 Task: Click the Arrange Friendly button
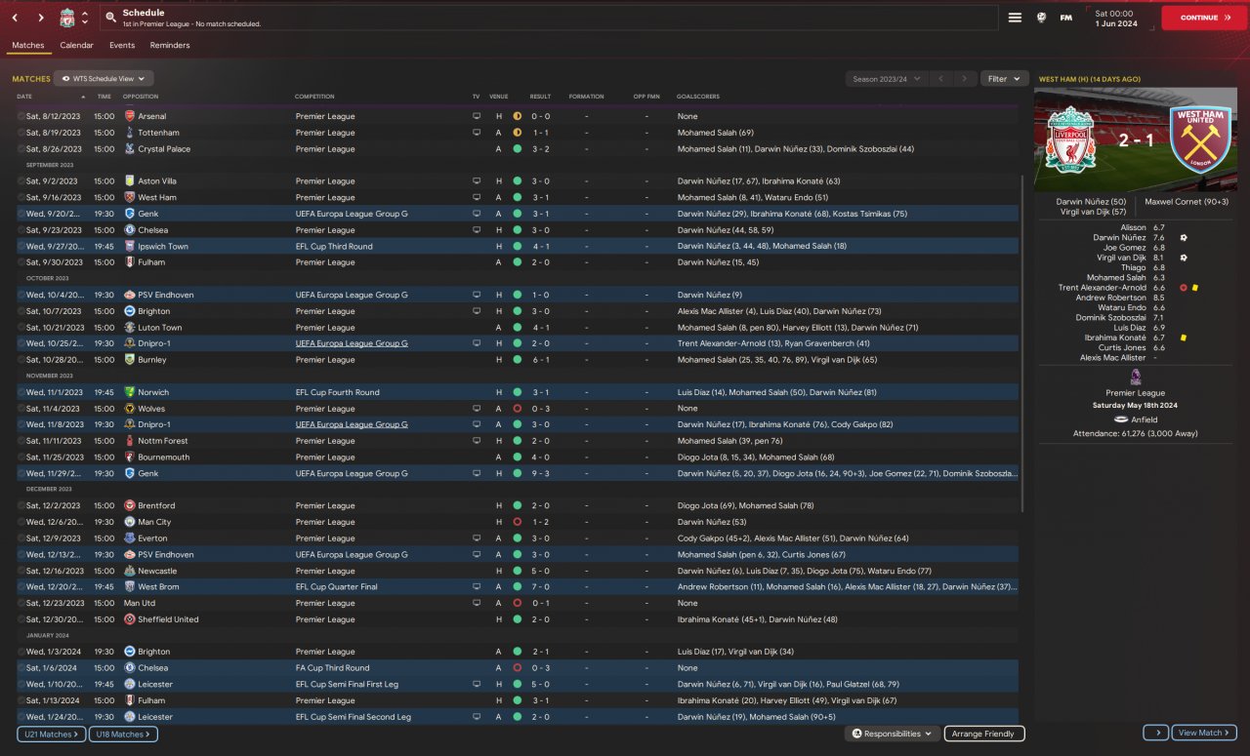(983, 734)
